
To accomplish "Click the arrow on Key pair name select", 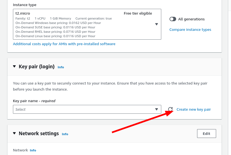I will pyautogui.click(x=156, y=109).
